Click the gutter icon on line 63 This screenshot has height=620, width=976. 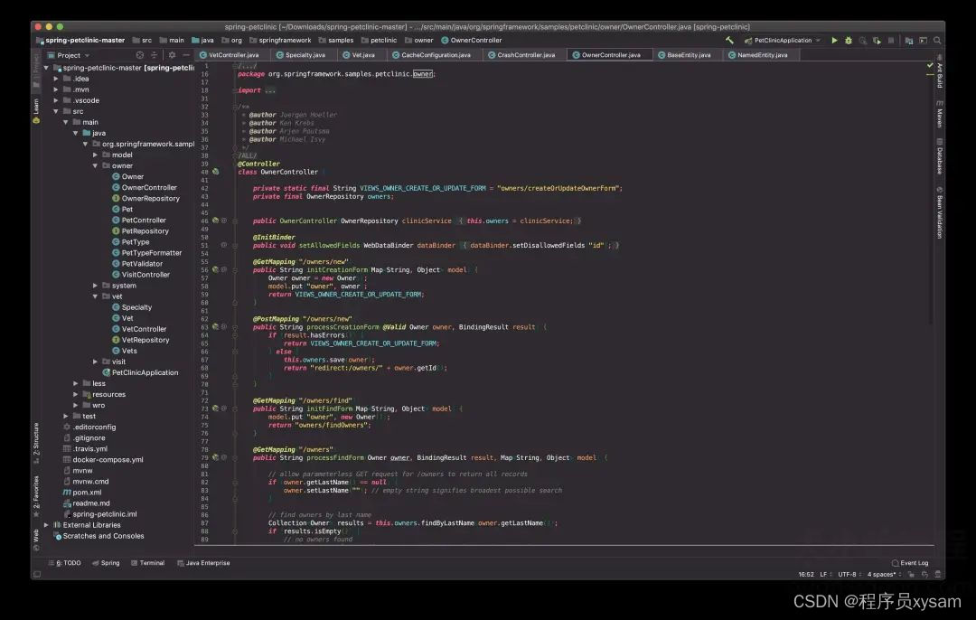point(215,326)
